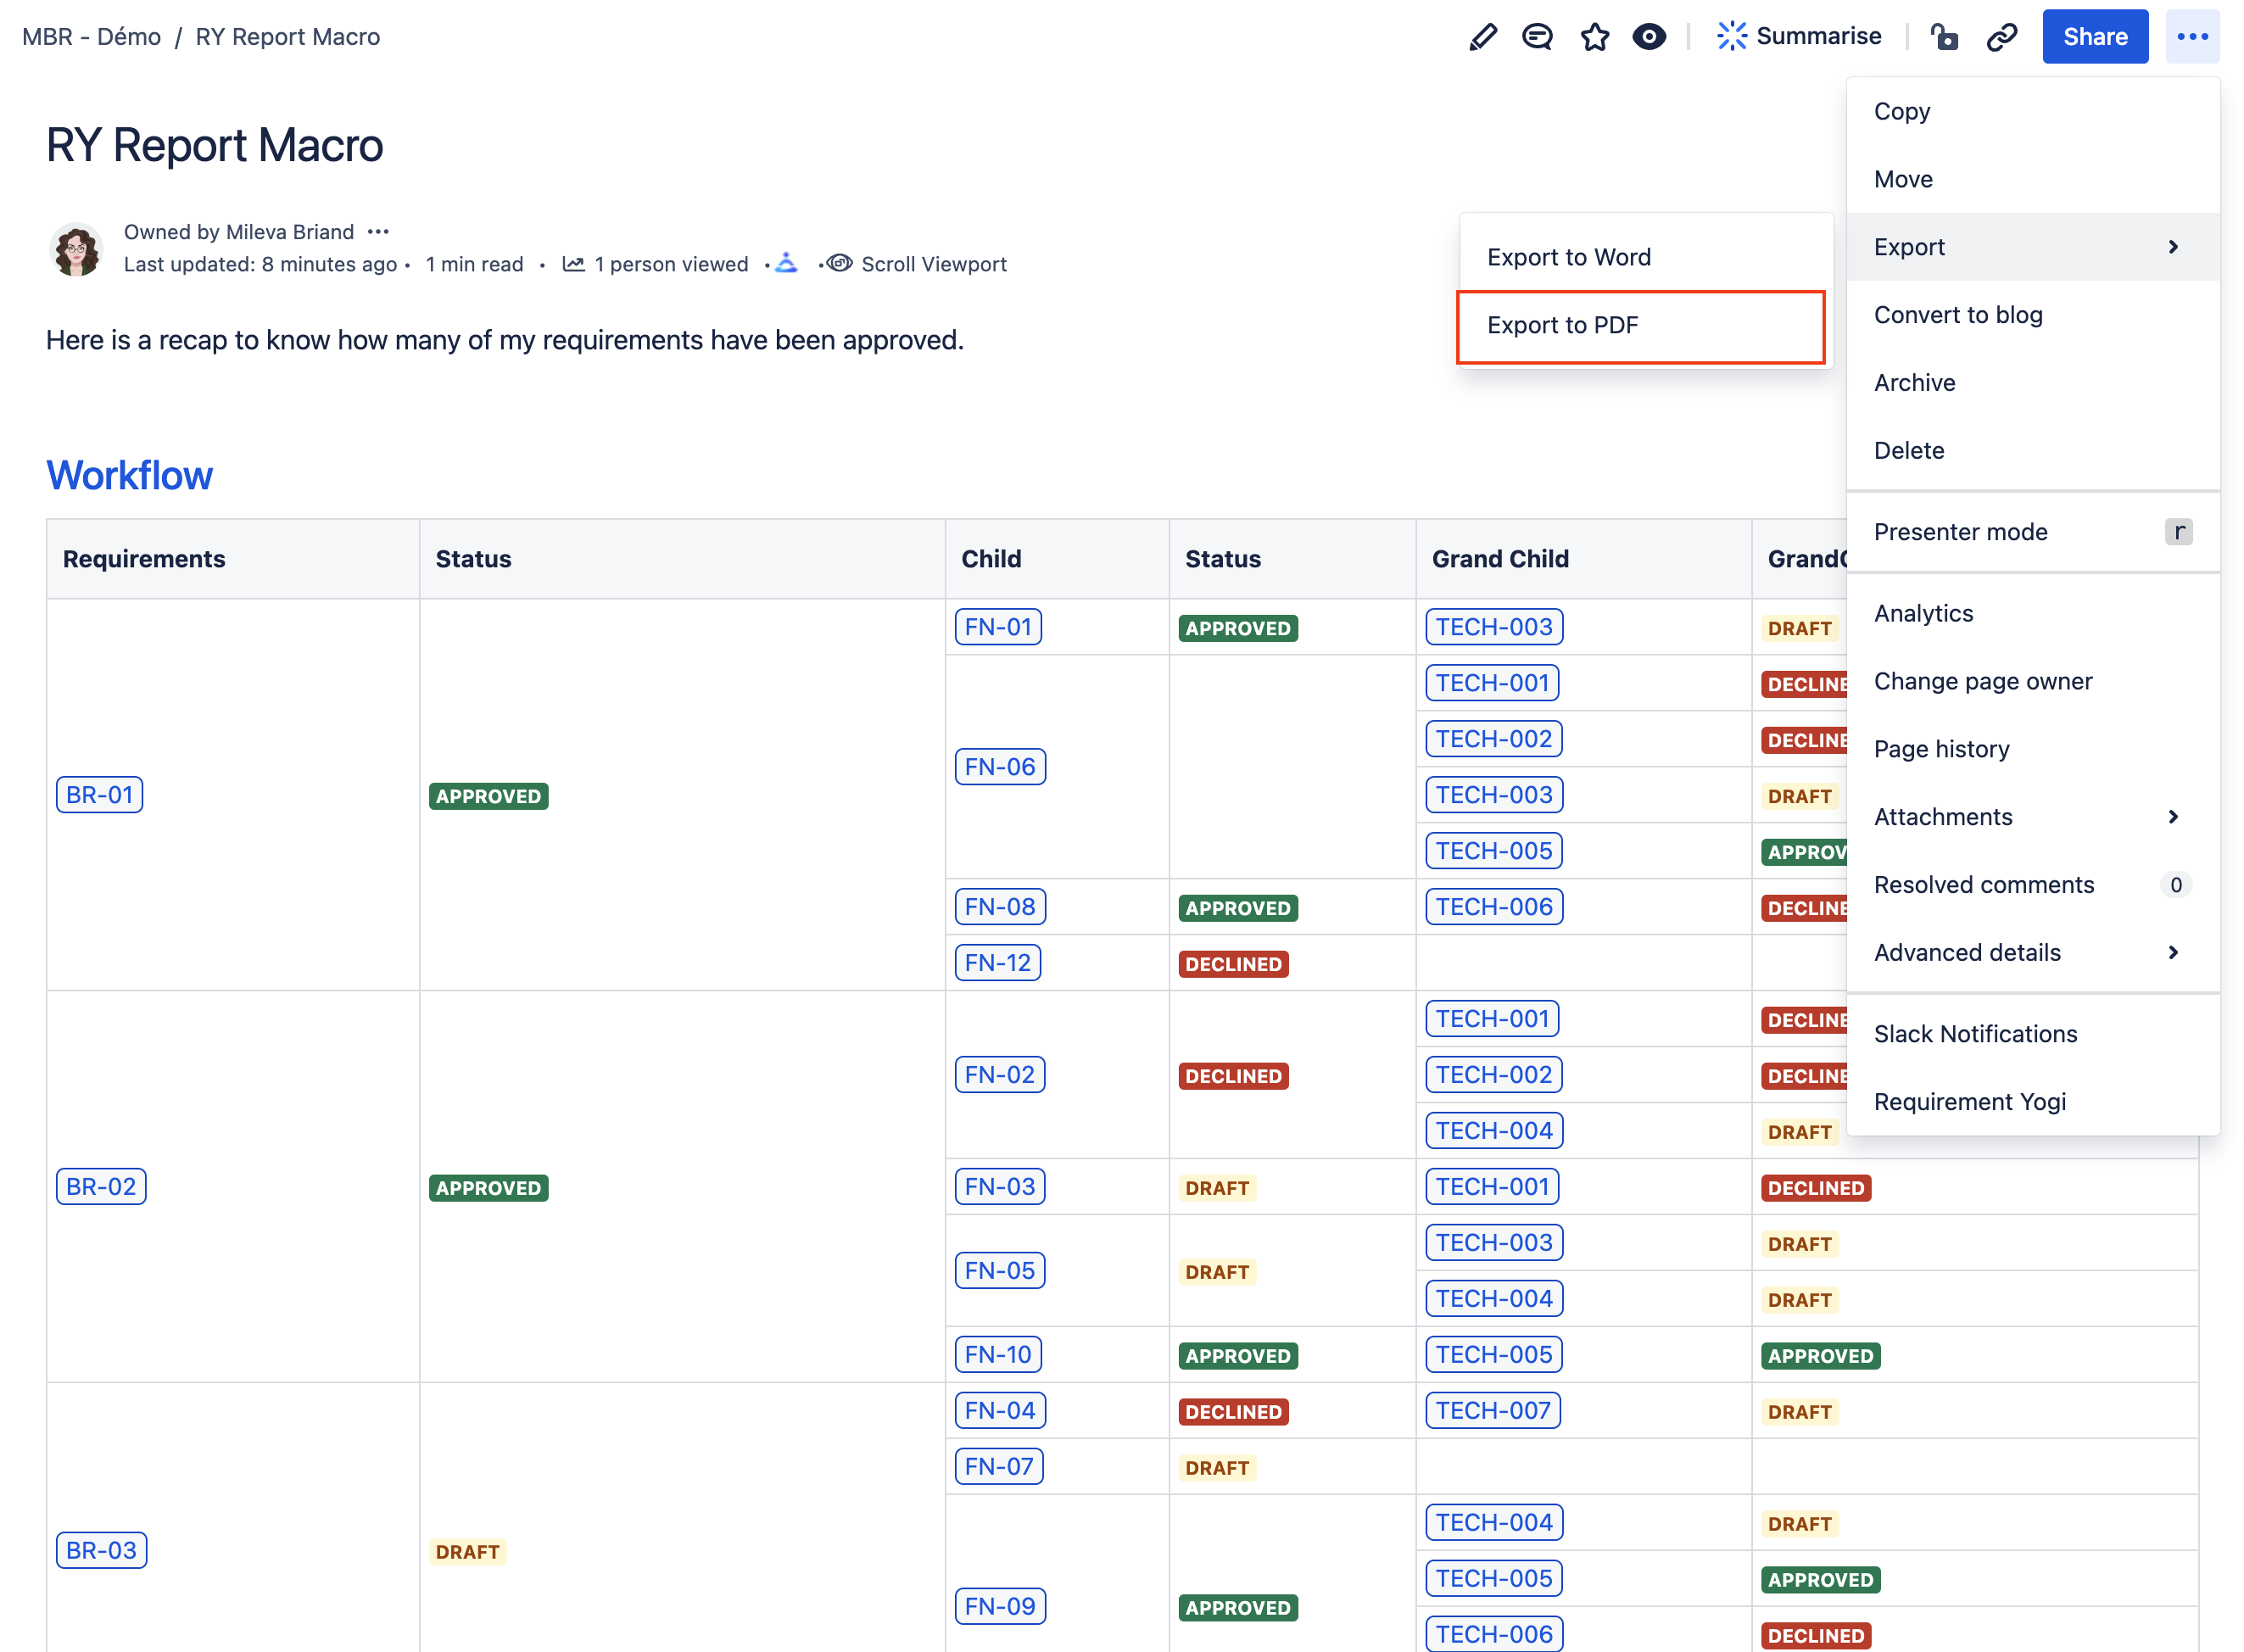2244x1652 pixels.
Task: Open the BR-02 requirement link
Action: (x=100, y=1186)
